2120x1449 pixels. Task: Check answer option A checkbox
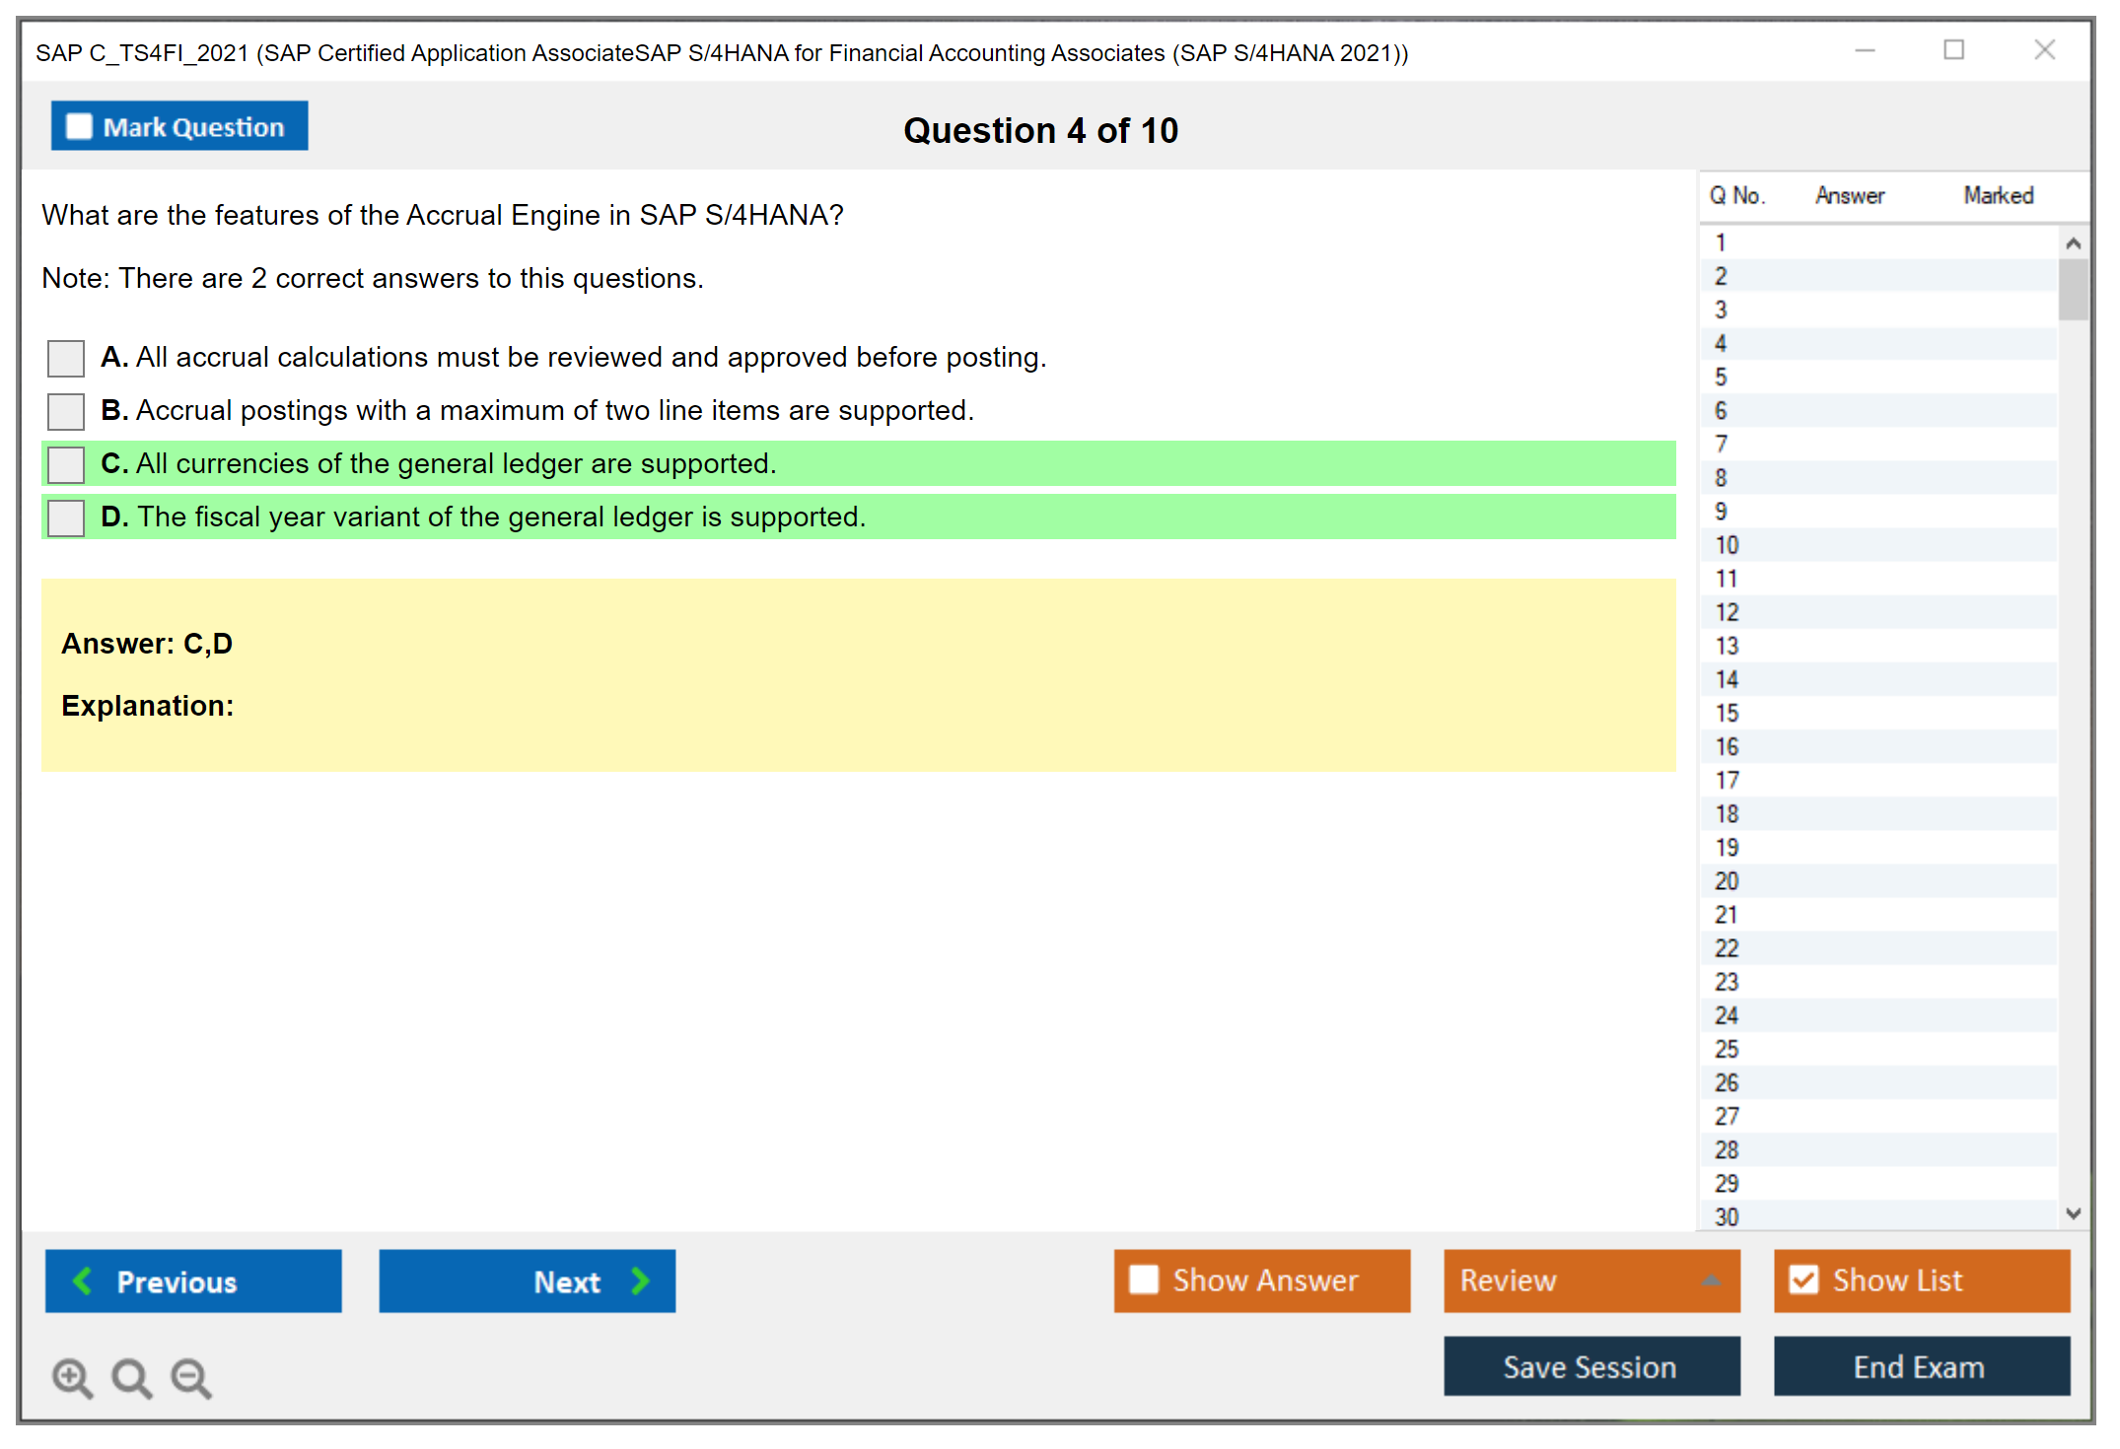click(66, 358)
